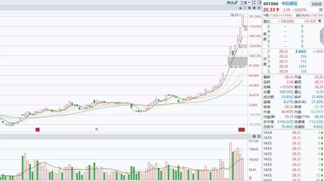Toggle the right sidebar panel layout icon
The width and height of the screenshot is (324, 181).
pyautogui.click(x=259, y=3)
